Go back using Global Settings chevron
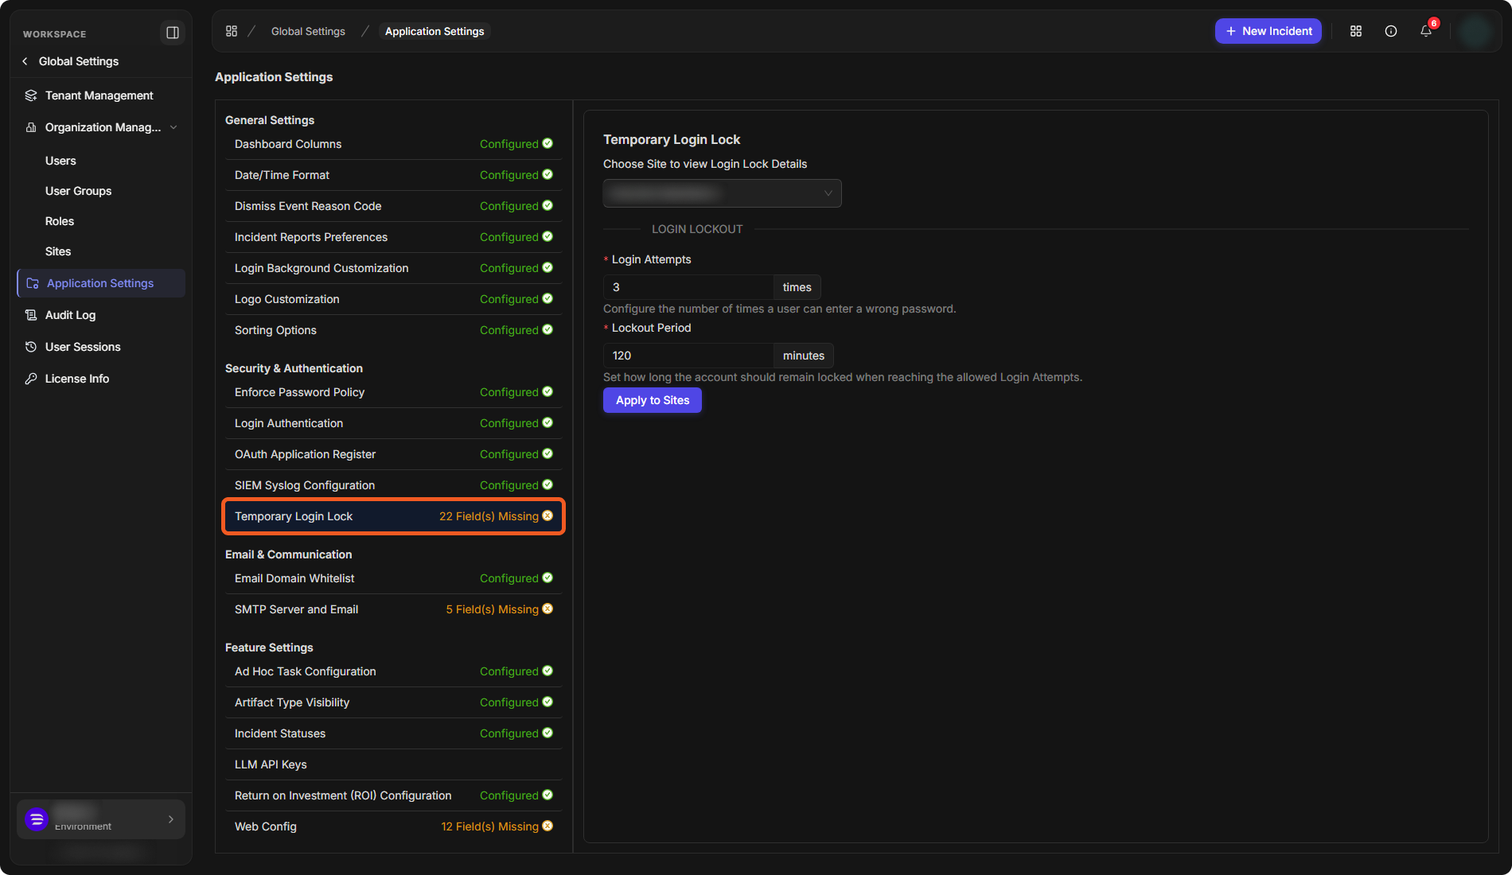 tap(25, 61)
